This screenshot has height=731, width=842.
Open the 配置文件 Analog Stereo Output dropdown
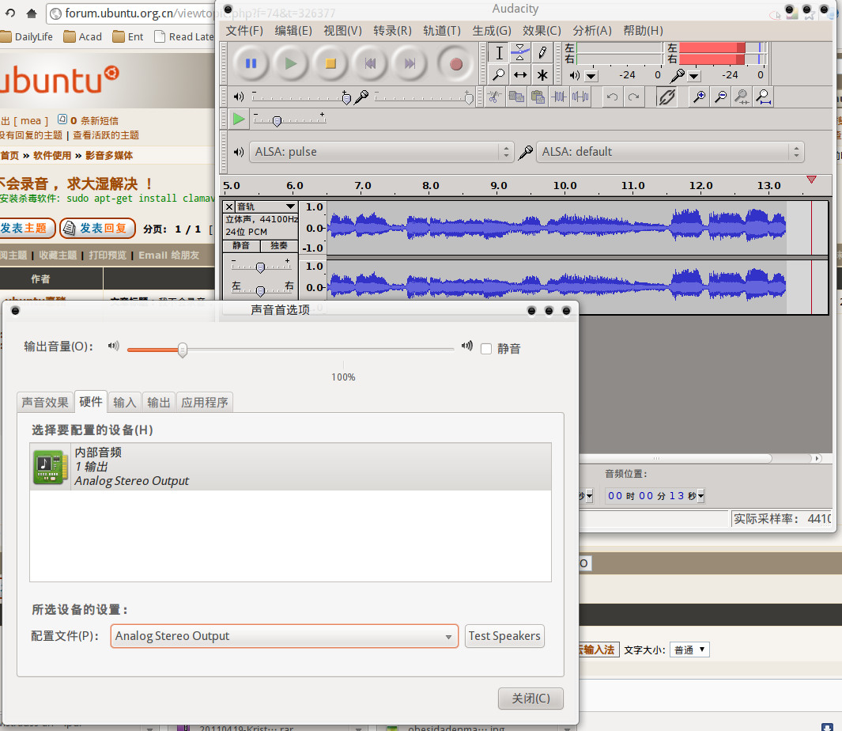pyautogui.click(x=284, y=636)
